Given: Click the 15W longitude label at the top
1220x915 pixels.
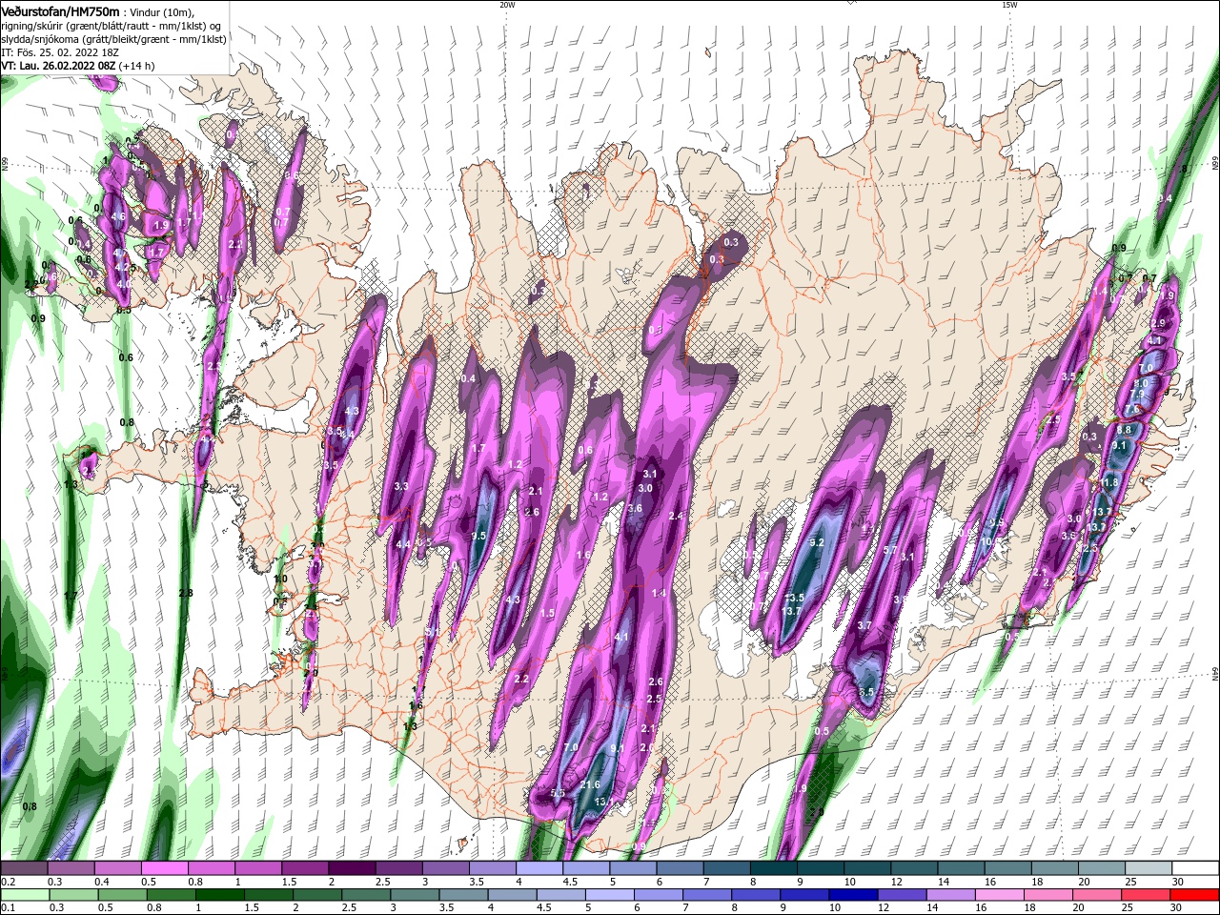Looking at the screenshot, I should (1009, 5).
